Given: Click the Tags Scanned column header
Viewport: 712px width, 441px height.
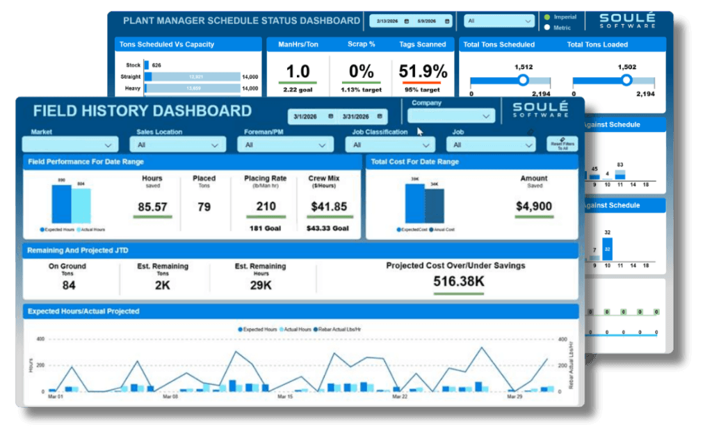Looking at the screenshot, I should [x=422, y=45].
